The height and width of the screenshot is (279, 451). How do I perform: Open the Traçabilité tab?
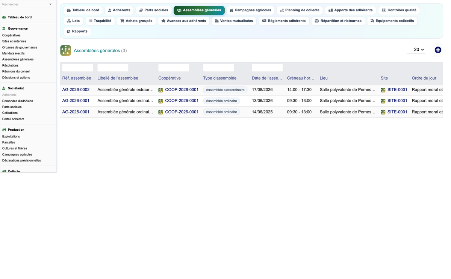tap(100, 21)
